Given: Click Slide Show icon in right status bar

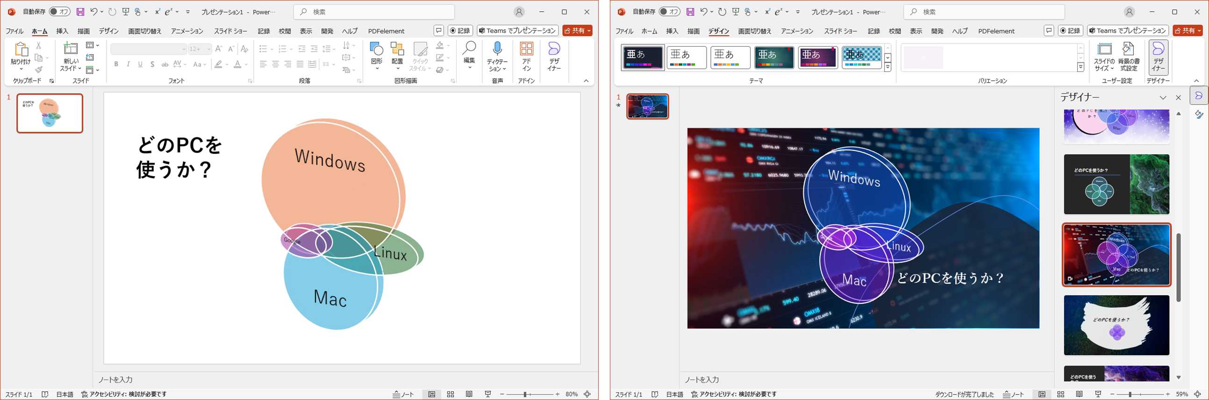Looking at the screenshot, I should [x=1098, y=394].
